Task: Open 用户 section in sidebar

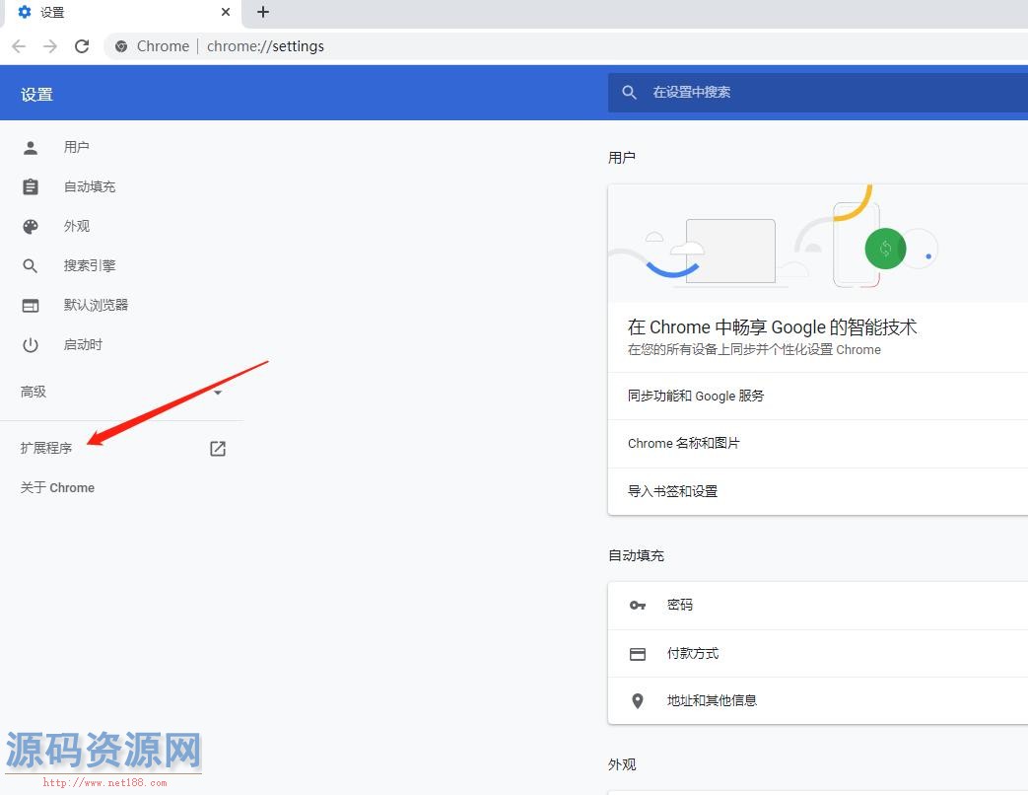Action: point(77,148)
